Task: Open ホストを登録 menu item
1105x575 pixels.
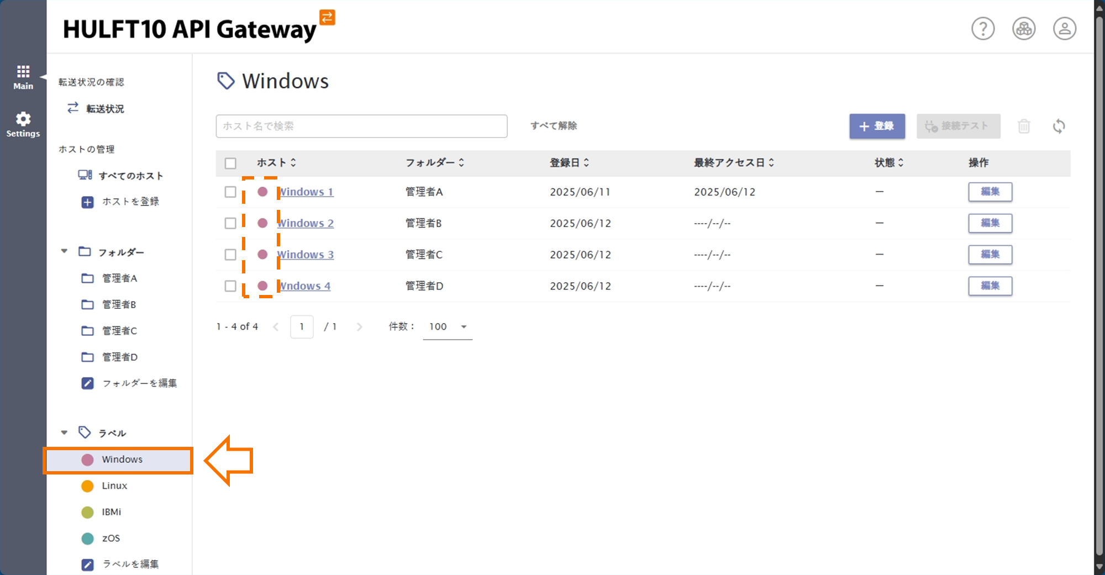Action: coord(130,202)
